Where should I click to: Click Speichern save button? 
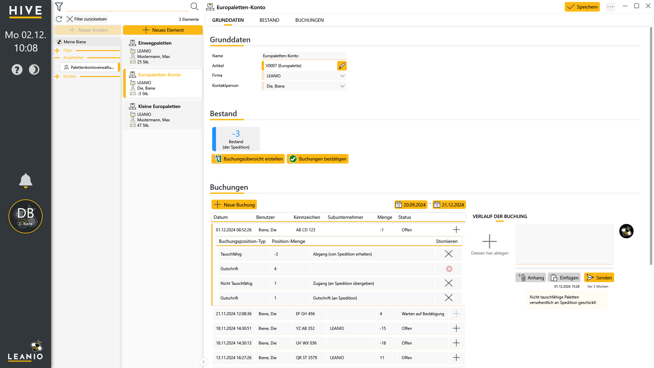[x=582, y=7]
